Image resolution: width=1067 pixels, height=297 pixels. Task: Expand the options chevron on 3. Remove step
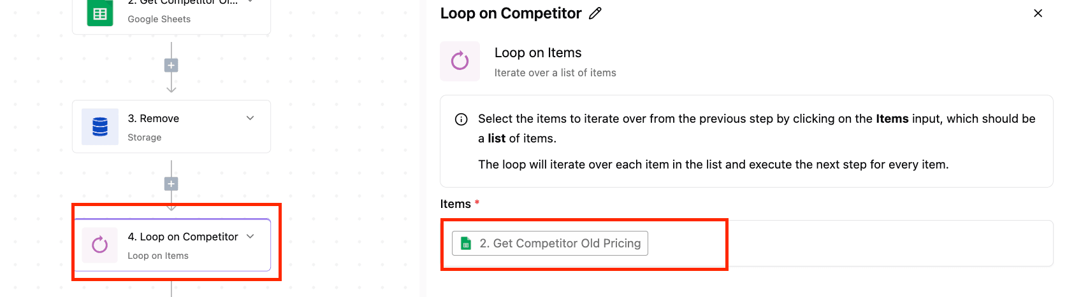[250, 118]
